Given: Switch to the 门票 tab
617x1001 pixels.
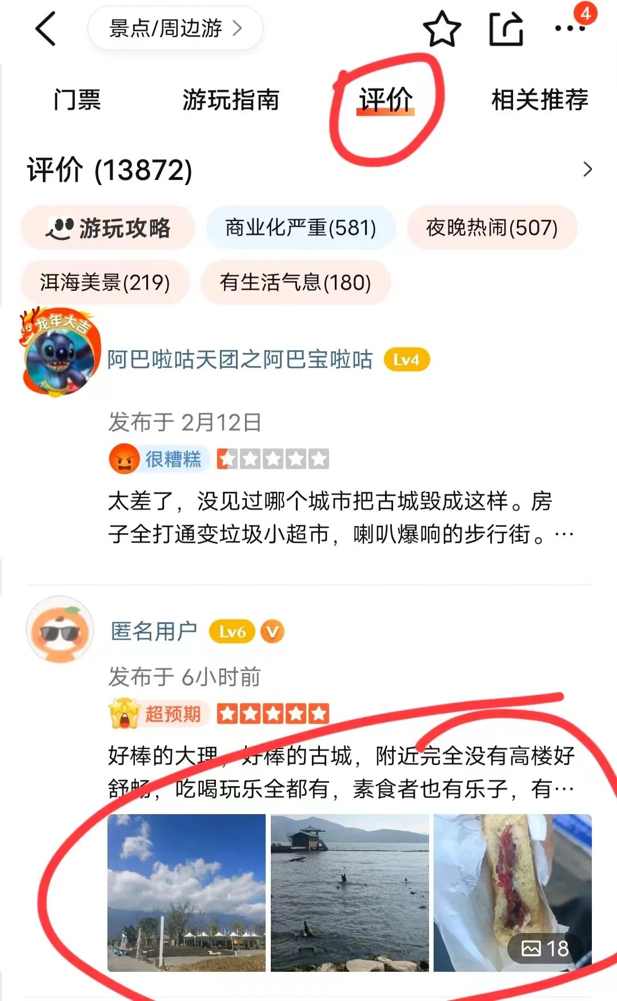Looking at the screenshot, I should (77, 100).
